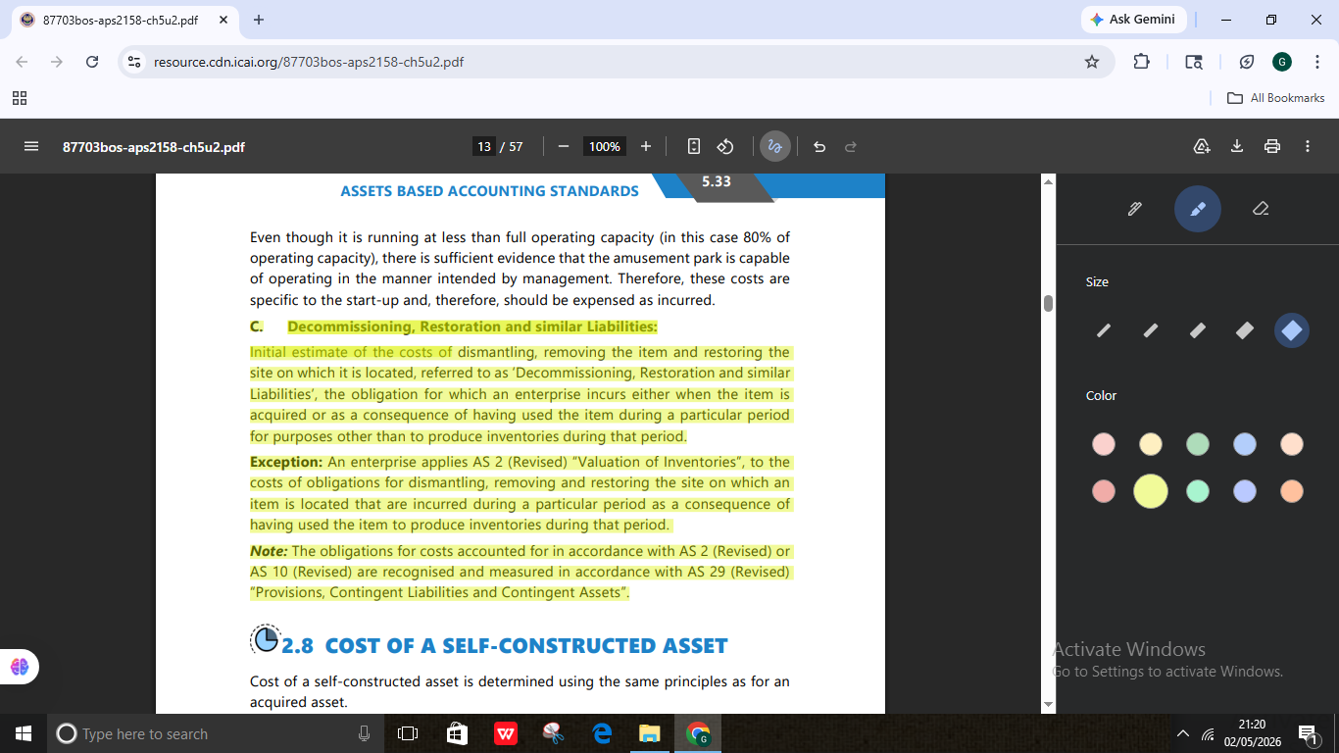Choose the thickest highlighter size

1292,331
